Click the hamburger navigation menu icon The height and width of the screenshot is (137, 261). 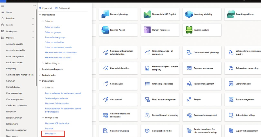(3, 6)
